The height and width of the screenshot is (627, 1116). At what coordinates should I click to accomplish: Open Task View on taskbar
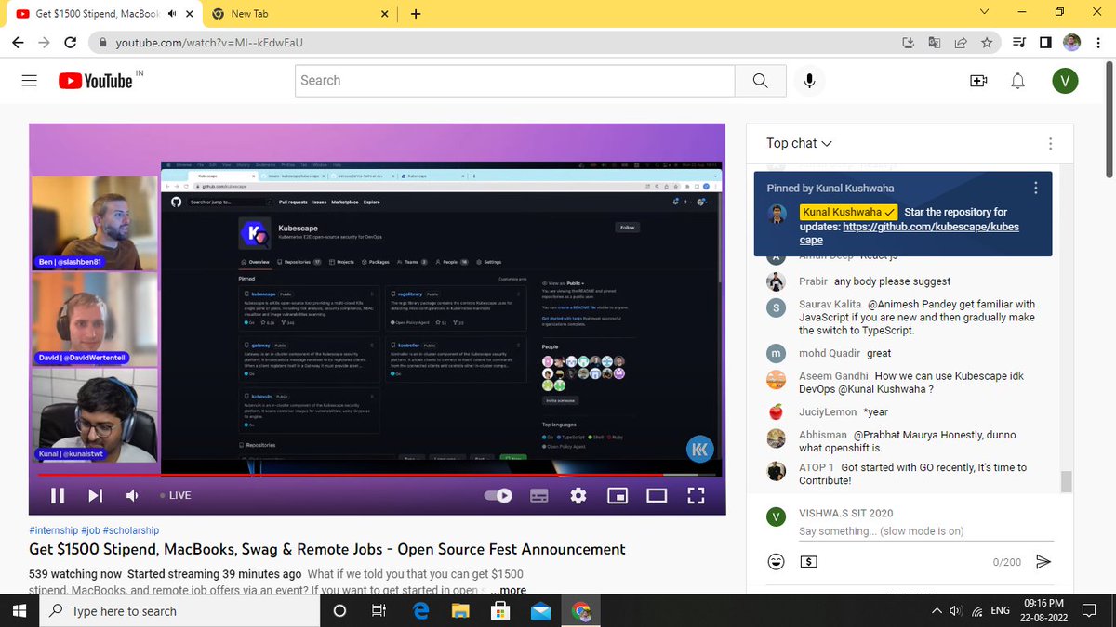pyautogui.click(x=379, y=611)
